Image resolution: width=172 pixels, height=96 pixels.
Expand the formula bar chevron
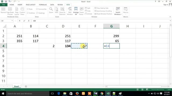coord(170,21)
